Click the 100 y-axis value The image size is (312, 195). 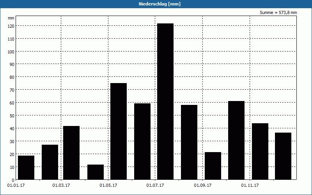pos(11,52)
